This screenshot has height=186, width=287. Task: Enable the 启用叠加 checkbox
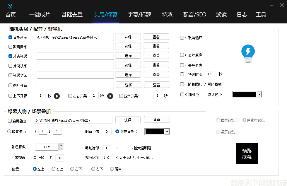coord(10,121)
